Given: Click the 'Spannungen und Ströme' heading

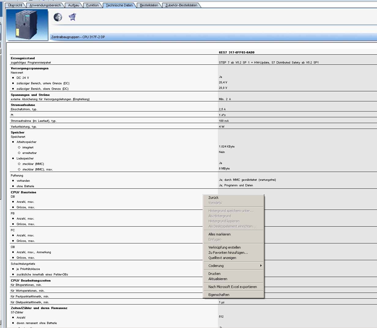Looking at the screenshot, I should coord(30,95).
